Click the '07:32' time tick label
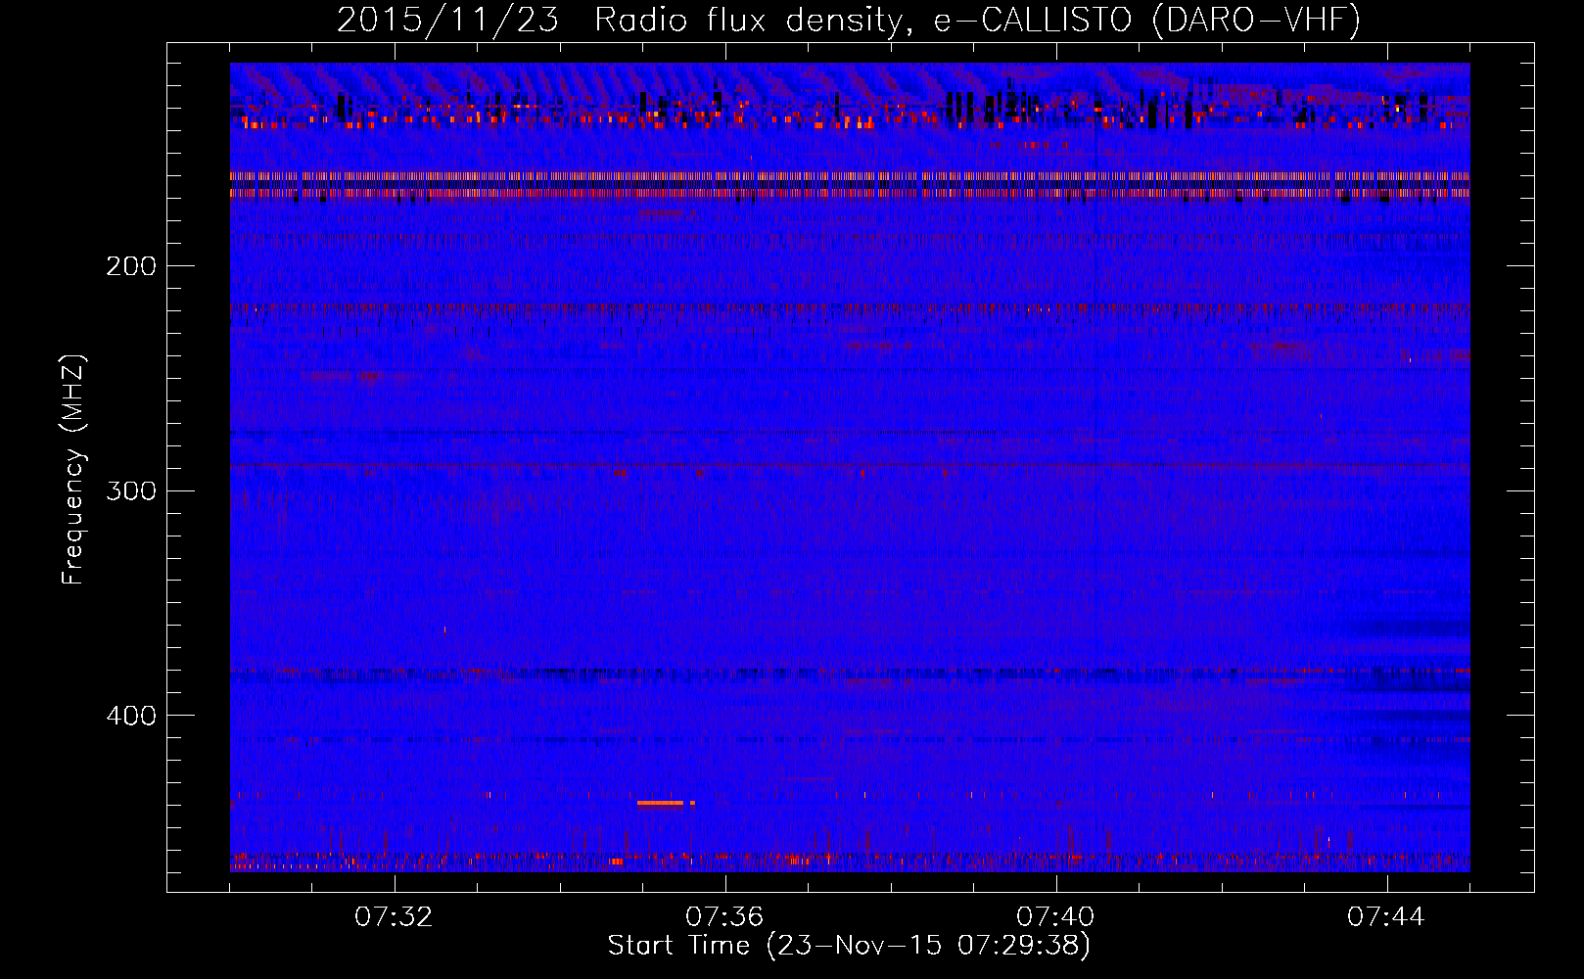This screenshot has width=1584, height=979. click(x=394, y=917)
